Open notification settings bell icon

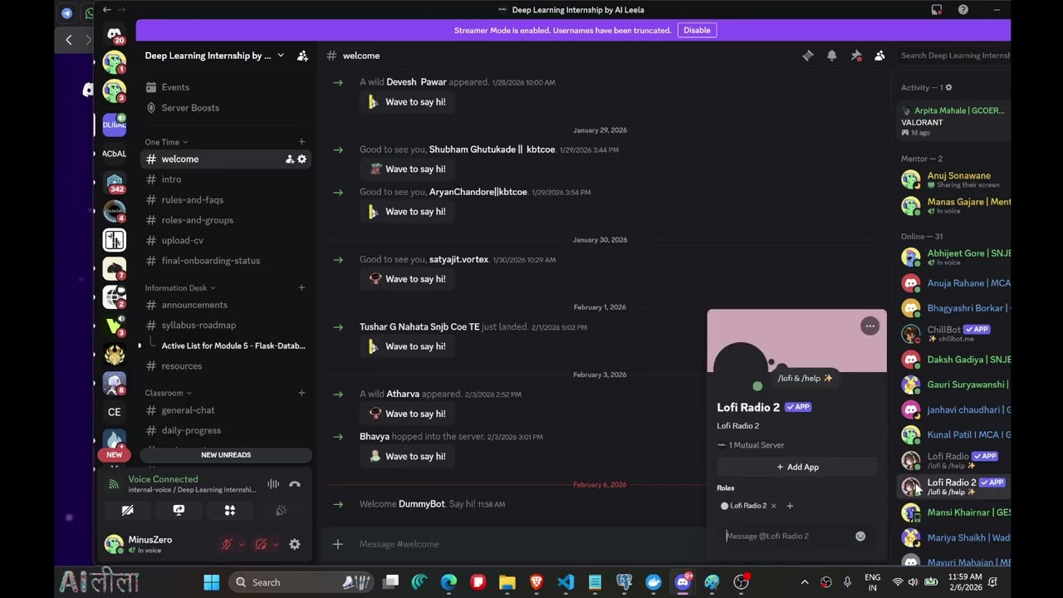tap(831, 56)
